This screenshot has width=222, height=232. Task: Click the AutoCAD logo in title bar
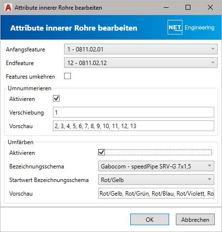[8, 8]
